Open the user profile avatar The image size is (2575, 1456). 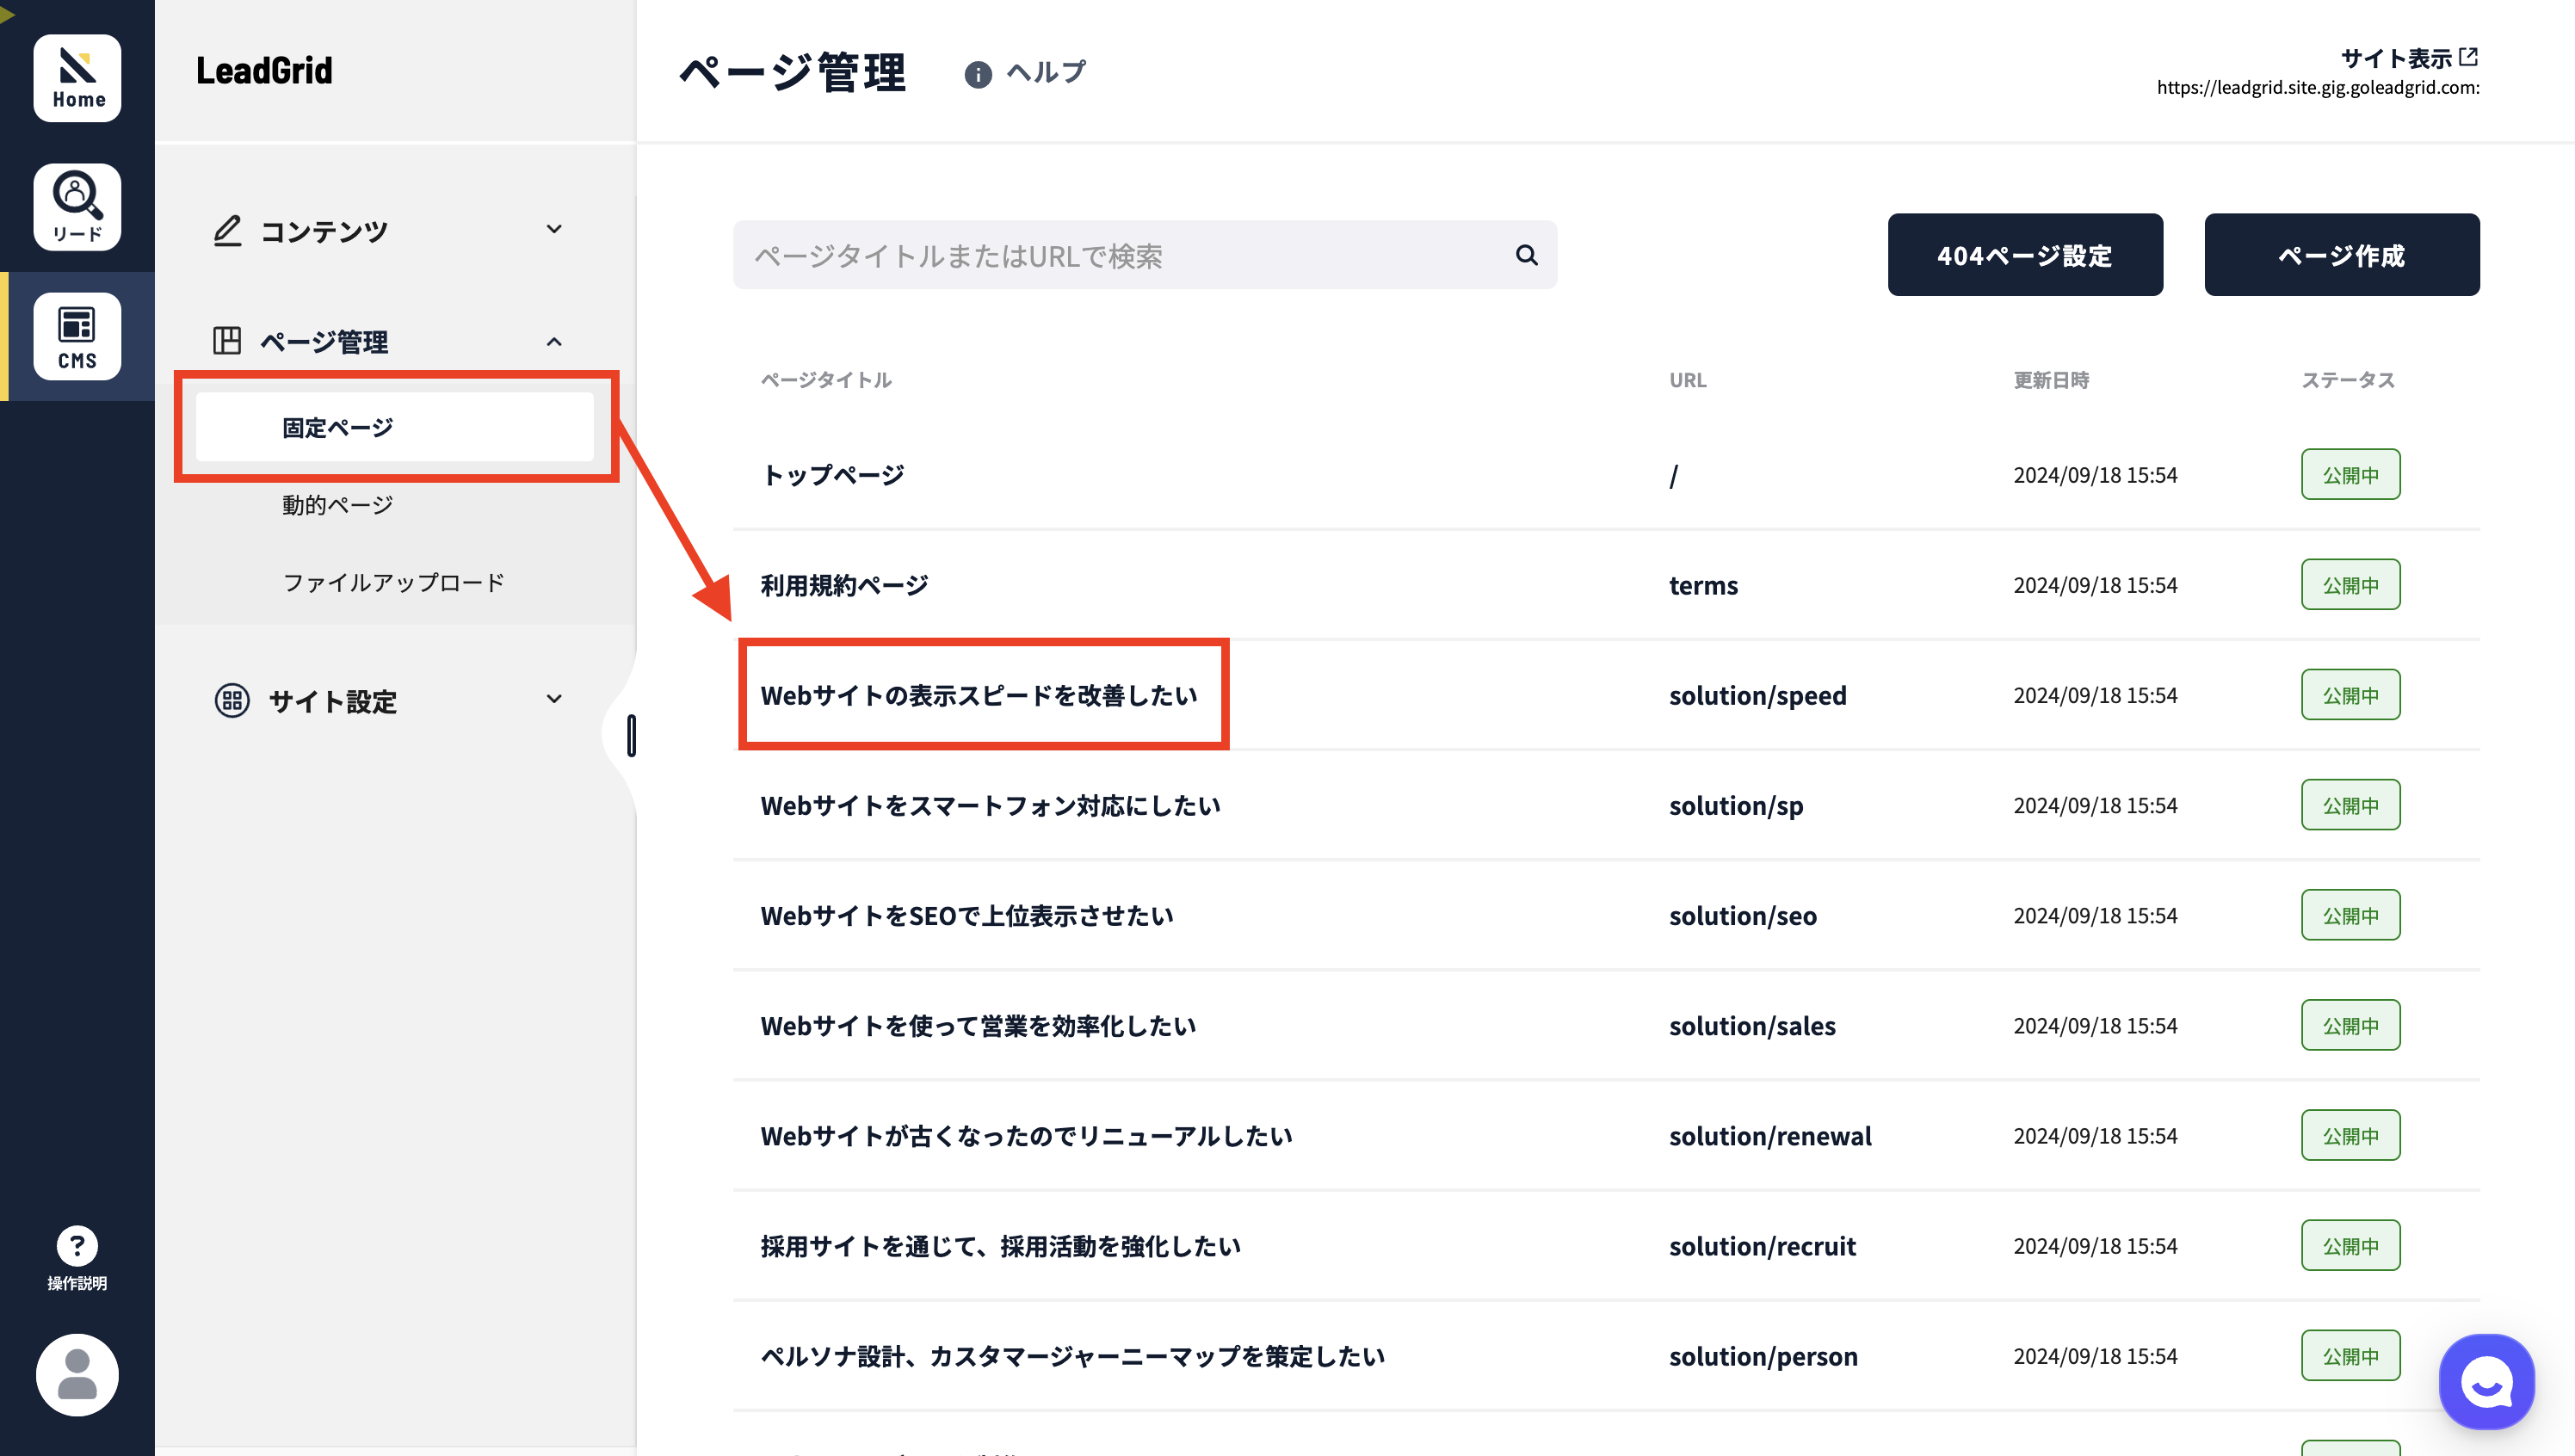point(77,1375)
